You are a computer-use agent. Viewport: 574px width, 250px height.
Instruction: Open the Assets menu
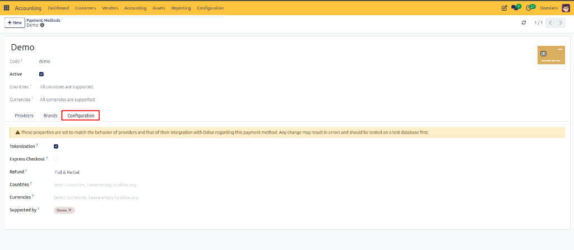159,8
